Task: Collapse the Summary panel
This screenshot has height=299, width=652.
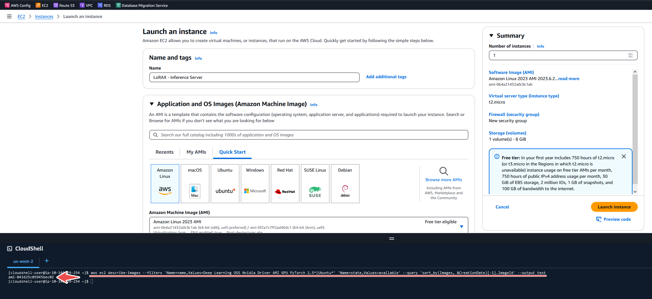Action: [x=491, y=36]
